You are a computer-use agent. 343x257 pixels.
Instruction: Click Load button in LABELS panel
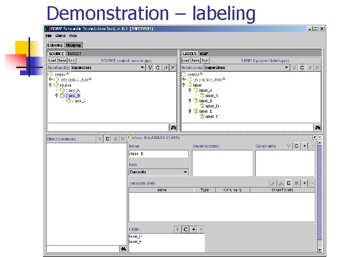tap(185, 60)
